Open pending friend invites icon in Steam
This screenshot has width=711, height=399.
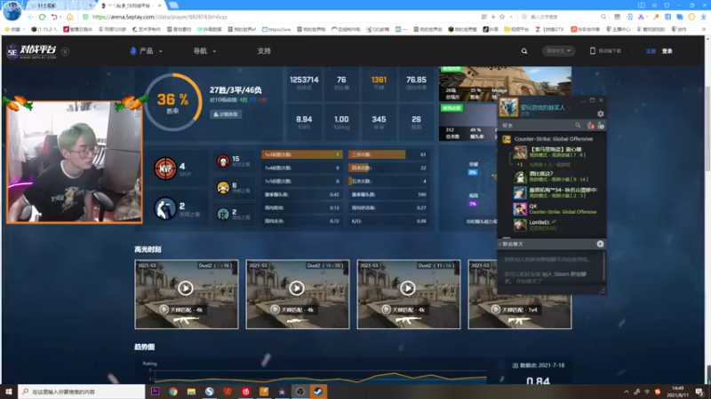tap(590, 125)
